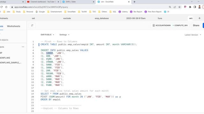Open the SF bookmark
Viewport: 204px width, 114px height.
166,12
